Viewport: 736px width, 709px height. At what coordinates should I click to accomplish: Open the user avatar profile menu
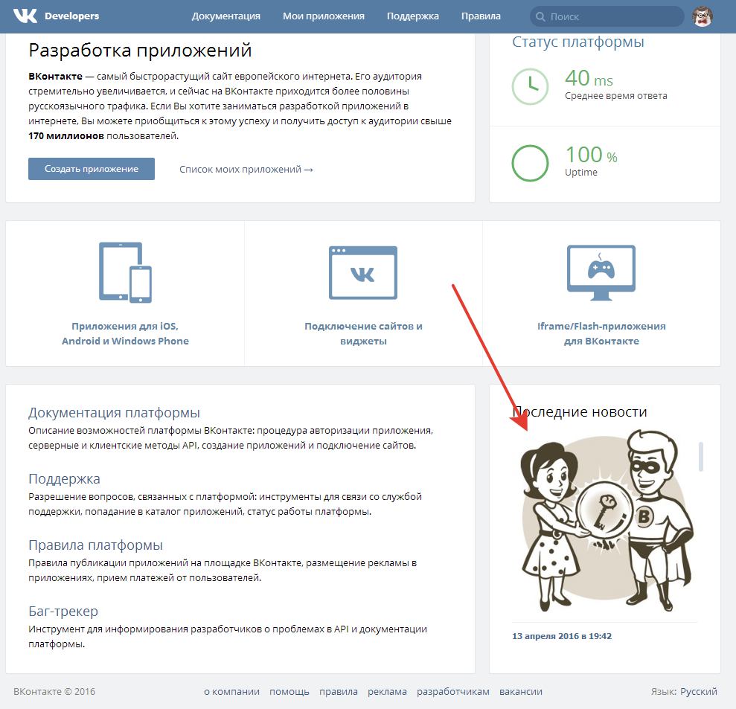[703, 16]
